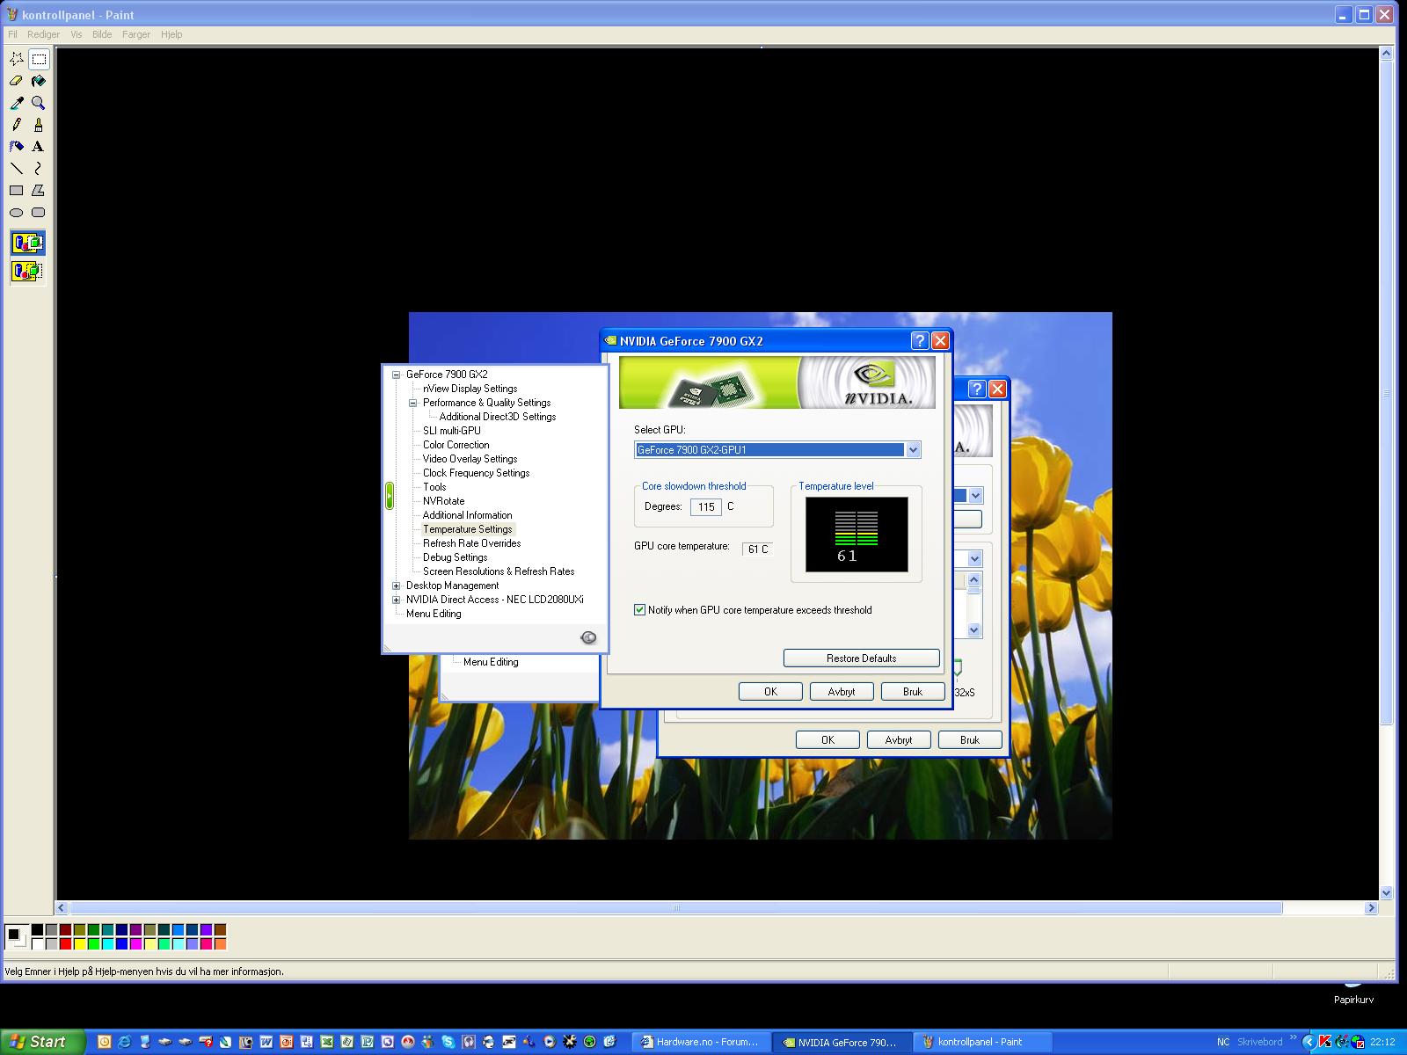Select the Line tool
This screenshot has height=1055, width=1407.
17,169
